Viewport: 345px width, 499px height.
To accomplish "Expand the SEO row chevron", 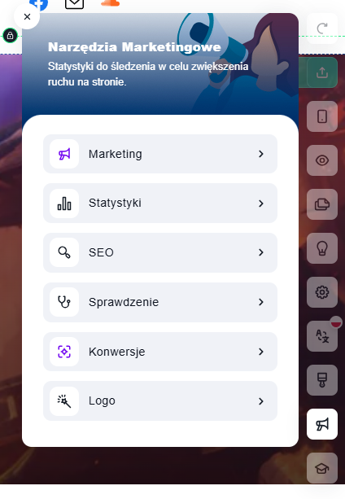I will pyautogui.click(x=261, y=252).
